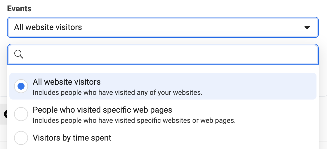
Task: Open the Events combo box showing "All website visitors"
Action: 163,27
